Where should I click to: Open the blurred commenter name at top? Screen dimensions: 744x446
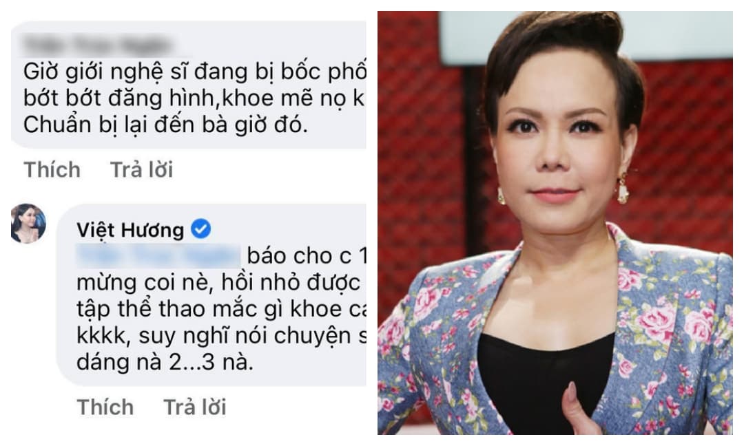pos(97,45)
